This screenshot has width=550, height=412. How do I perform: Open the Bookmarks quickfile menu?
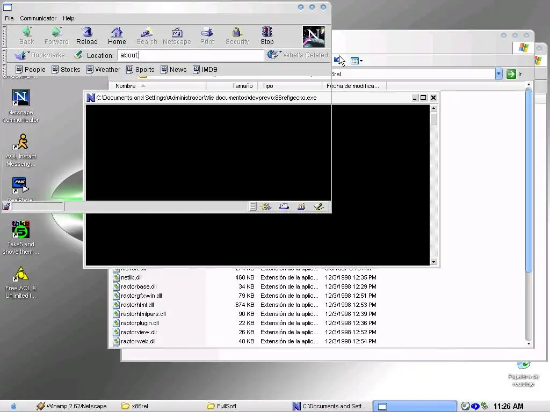39,55
